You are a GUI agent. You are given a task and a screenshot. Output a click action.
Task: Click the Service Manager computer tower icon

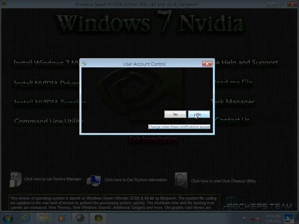tap(15, 179)
